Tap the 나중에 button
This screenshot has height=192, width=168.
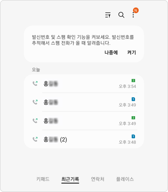[x=111, y=53]
